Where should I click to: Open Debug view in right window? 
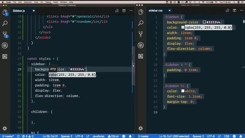click(x=140, y=45)
